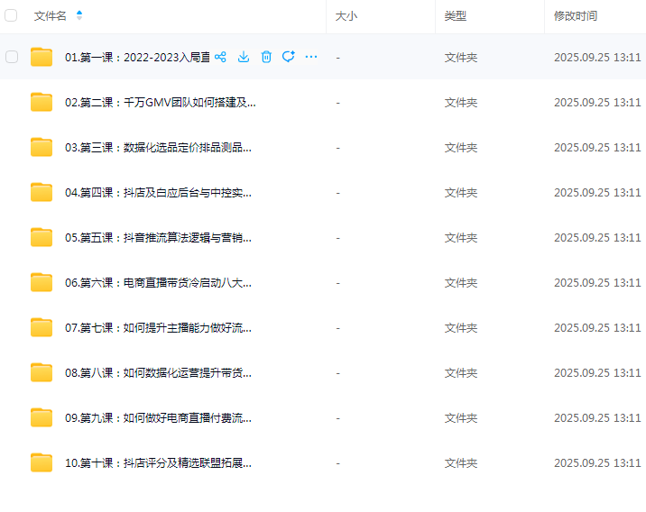
Task: Open folder 06.第六课：电商直播带货冷启动八大
Action: click(x=158, y=283)
